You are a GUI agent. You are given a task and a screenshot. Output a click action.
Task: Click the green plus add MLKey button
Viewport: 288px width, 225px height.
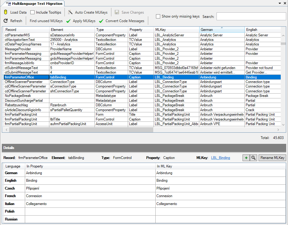pyautogui.click(x=246, y=158)
